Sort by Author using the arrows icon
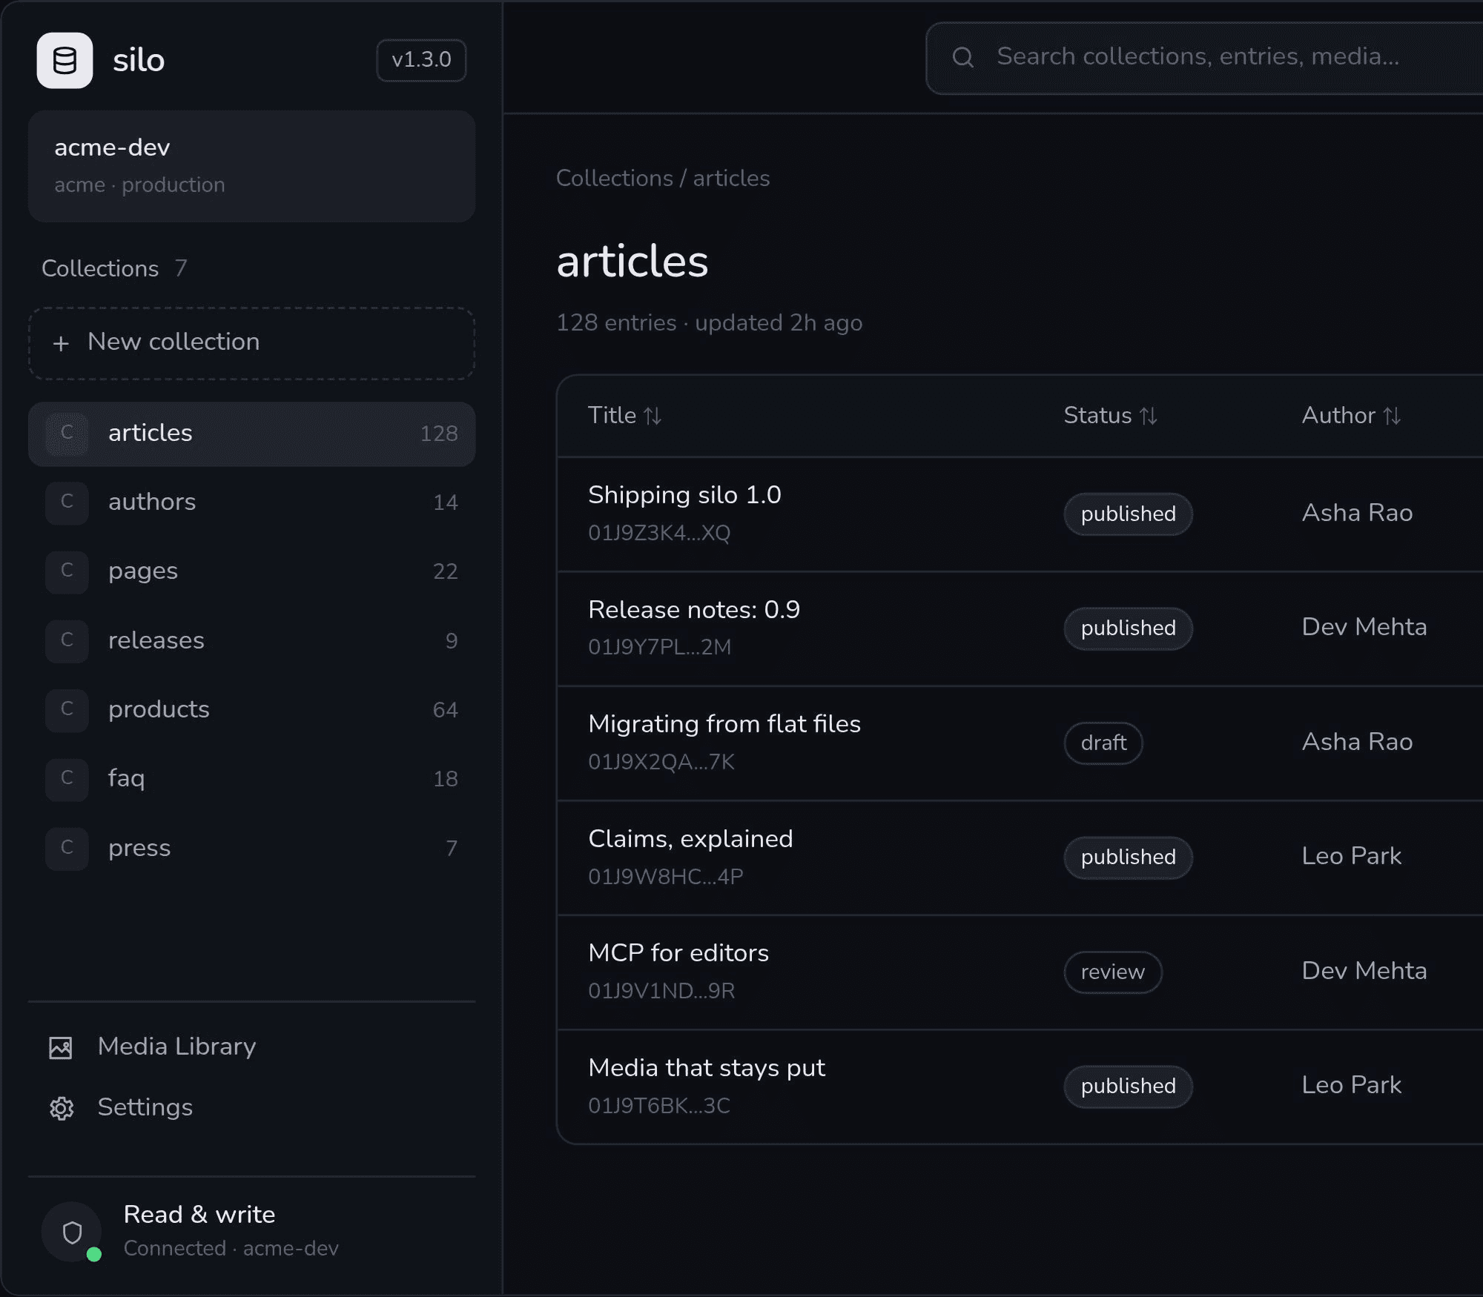The height and width of the screenshot is (1297, 1483). click(x=1392, y=416)
